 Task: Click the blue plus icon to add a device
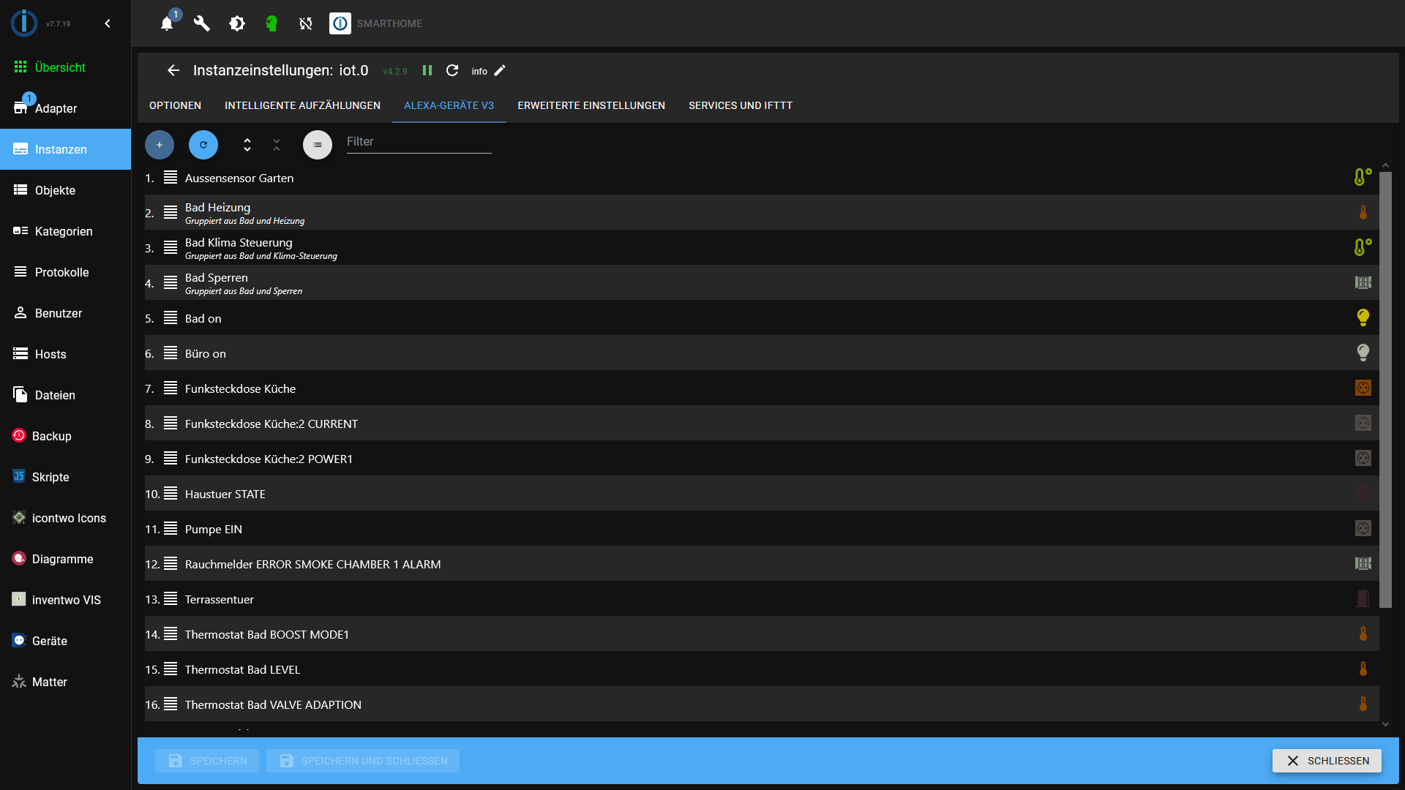tap(159, 145)
